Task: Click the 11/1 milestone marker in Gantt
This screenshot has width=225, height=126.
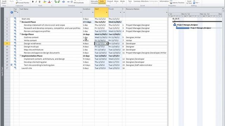Action: (x=173, y=19)
